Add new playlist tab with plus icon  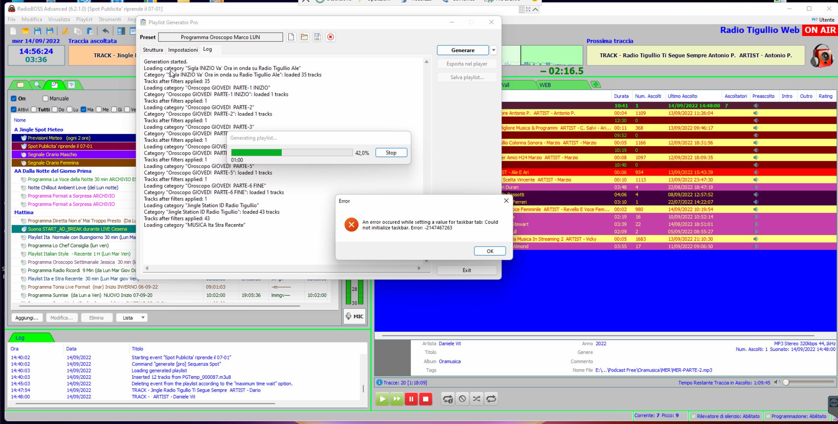pos(596,84)
